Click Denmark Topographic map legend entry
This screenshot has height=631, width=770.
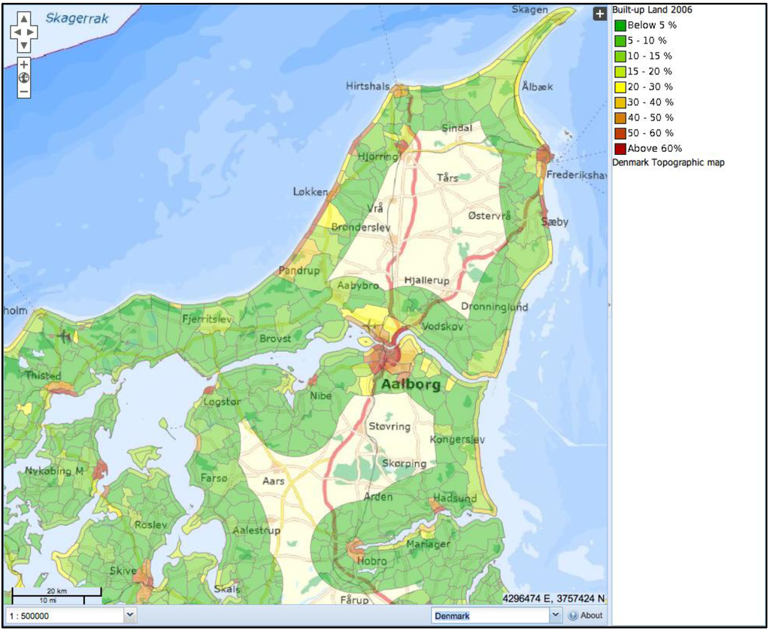(668, 162)
